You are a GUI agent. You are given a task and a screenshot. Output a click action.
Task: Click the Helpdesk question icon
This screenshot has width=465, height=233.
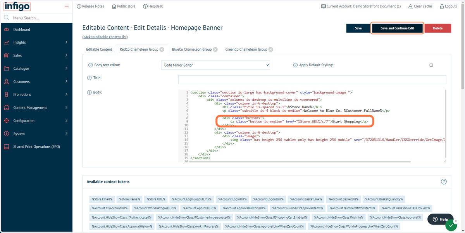pos(145,6)
